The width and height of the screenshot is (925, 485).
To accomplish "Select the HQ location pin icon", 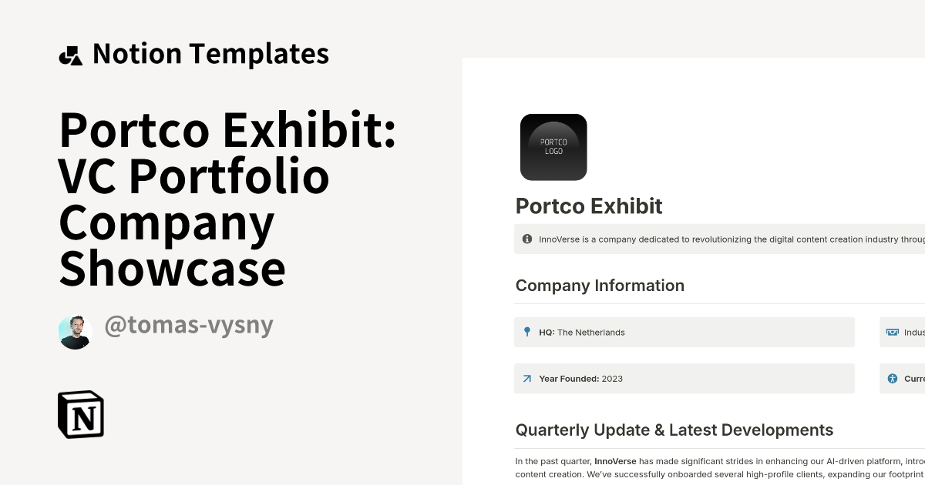I will (x=526, y=332).
